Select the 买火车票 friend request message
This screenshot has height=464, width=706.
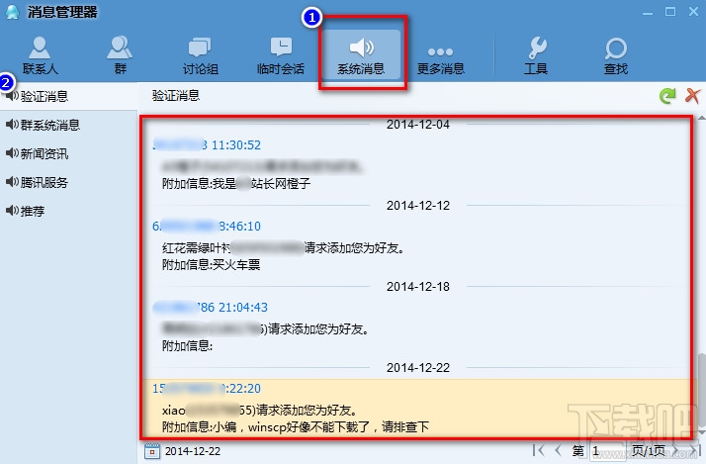point(416,245)
